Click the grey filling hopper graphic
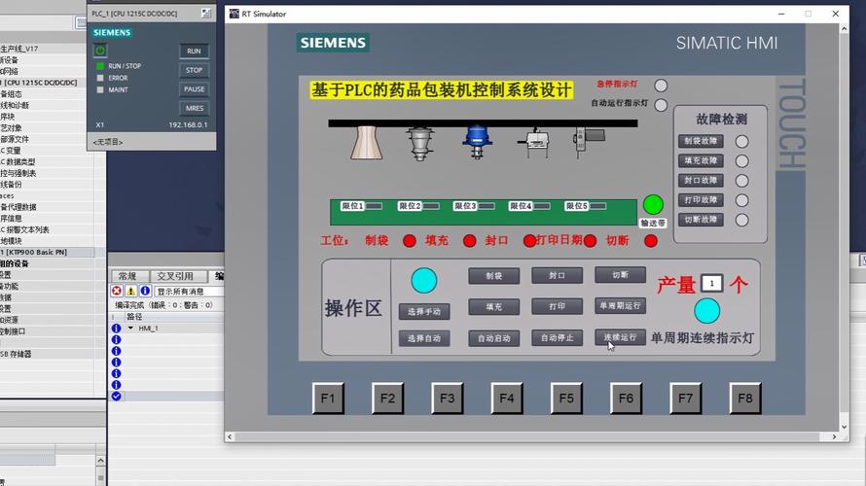Screen dimensions: 866x486 point(419,144)
